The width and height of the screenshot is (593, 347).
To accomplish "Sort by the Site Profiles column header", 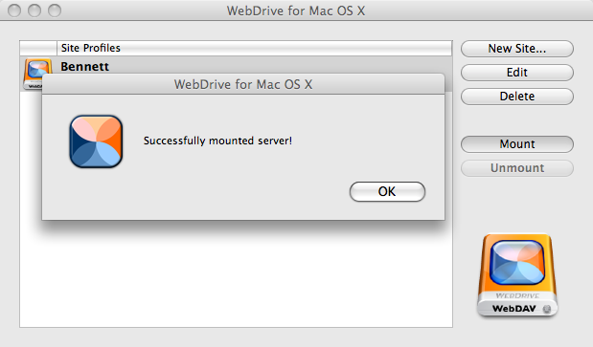I will coord(255,49).
